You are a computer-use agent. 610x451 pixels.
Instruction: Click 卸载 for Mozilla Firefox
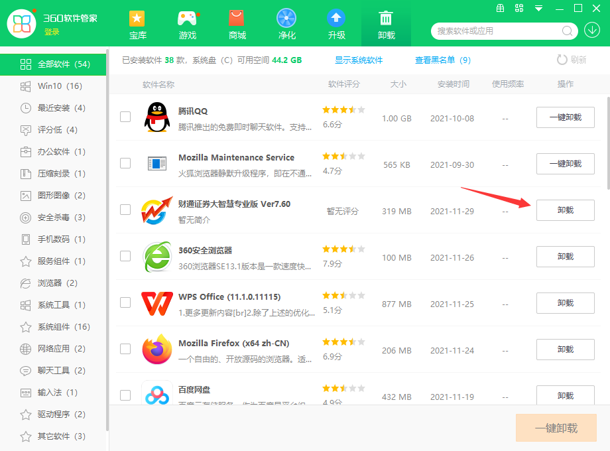566,350
